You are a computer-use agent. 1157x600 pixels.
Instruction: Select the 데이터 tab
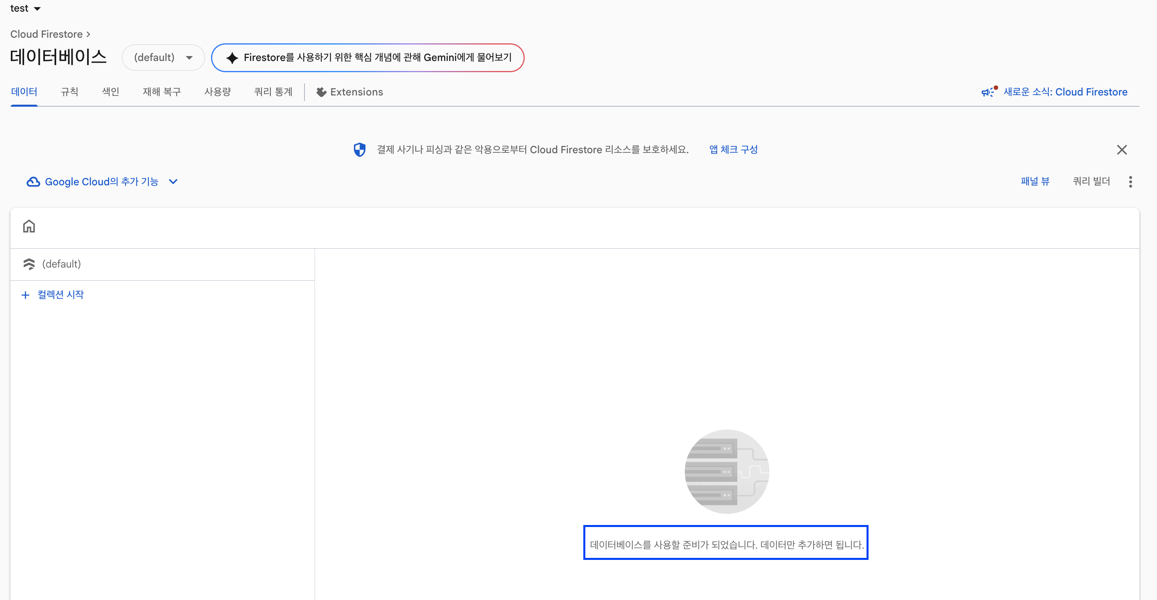coord(24,92)
